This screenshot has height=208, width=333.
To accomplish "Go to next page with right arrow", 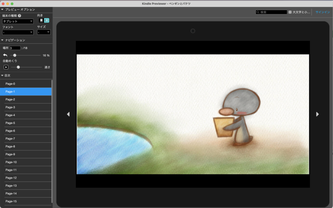I will click(317, 114).
